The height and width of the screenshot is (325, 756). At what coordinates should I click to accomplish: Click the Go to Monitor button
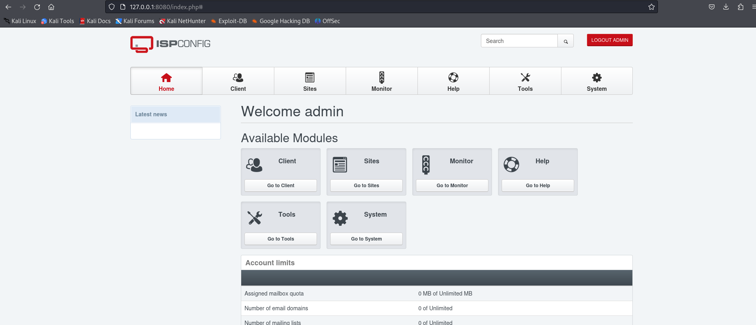coord(452,186)
